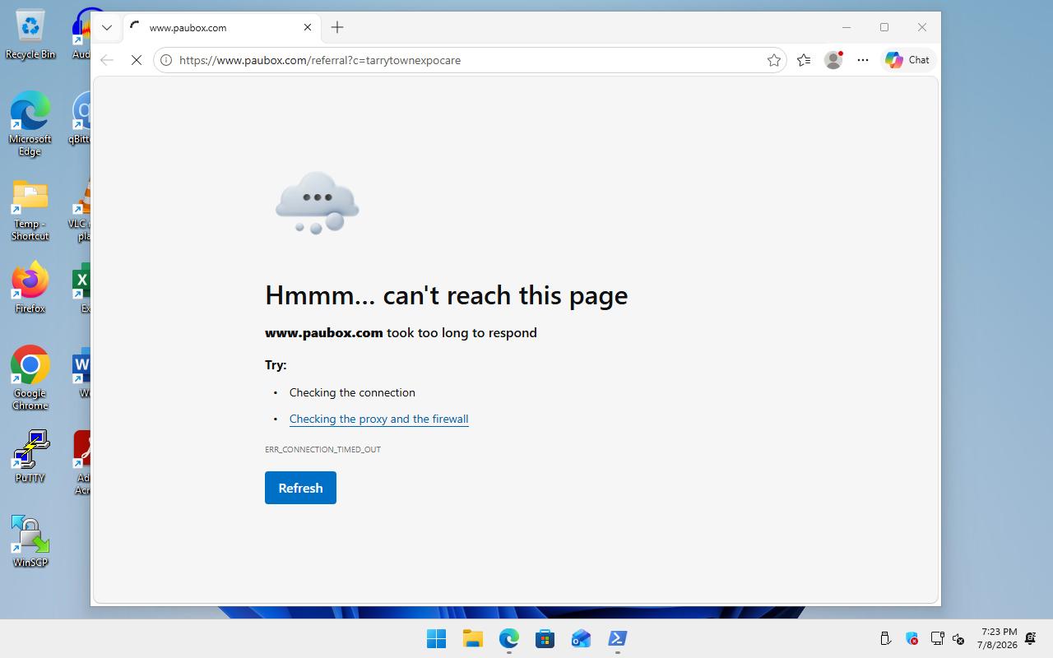
Task: Add this page to favorites with the star
Action: coord(773,60)
